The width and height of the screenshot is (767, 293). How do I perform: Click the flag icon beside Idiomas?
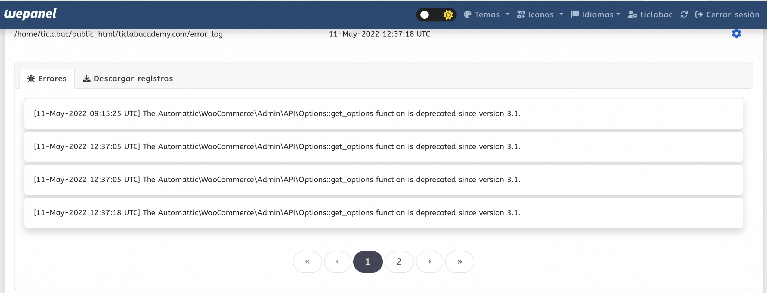tap(574, 15)
